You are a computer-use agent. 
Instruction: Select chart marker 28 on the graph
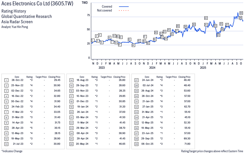178,26
